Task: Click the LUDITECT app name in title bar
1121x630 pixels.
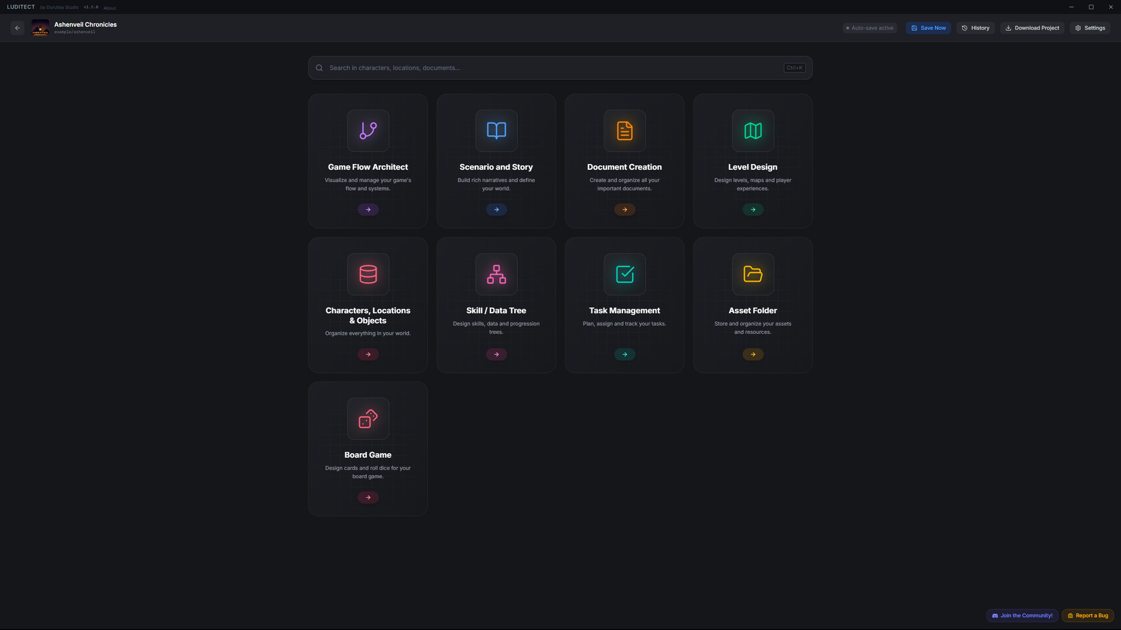Action: 21,7
